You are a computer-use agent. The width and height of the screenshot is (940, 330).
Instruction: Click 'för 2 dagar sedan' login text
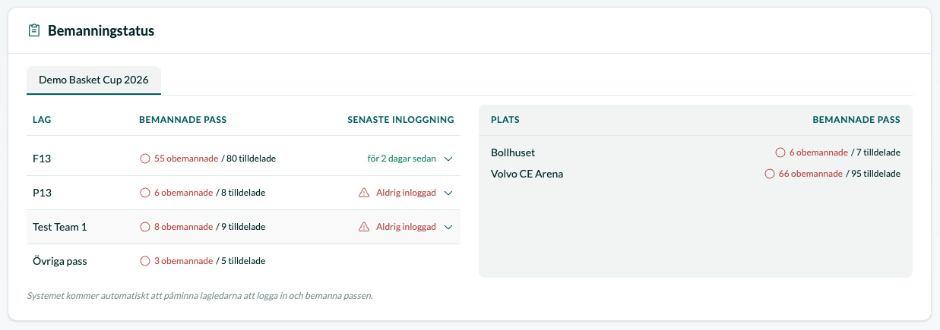(402, 159)
